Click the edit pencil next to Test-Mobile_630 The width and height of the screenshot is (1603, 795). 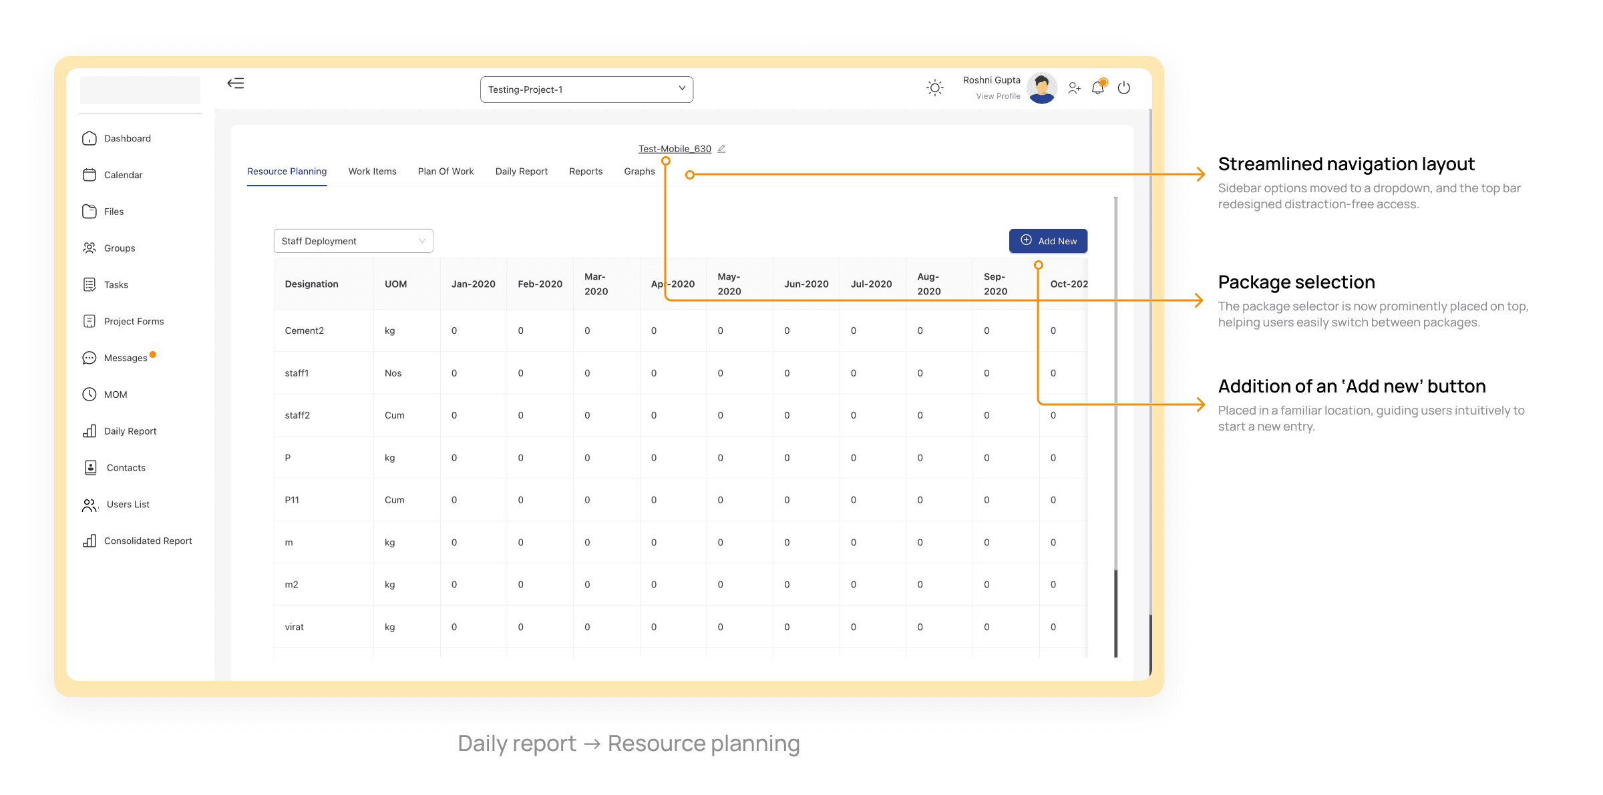(721, 149)
